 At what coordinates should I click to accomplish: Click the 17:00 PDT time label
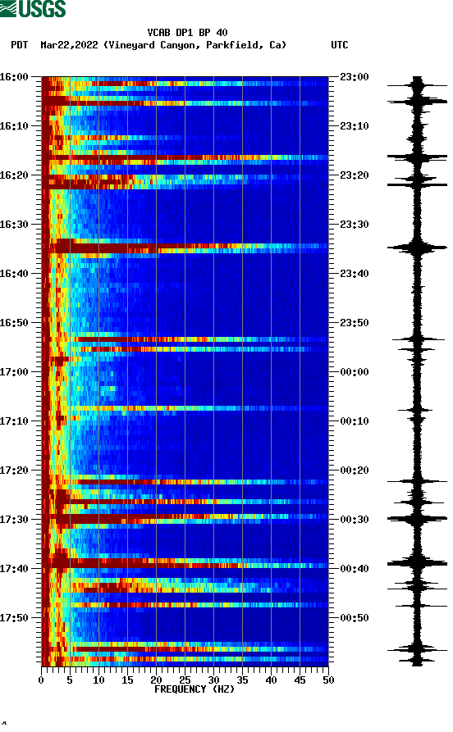14,372
